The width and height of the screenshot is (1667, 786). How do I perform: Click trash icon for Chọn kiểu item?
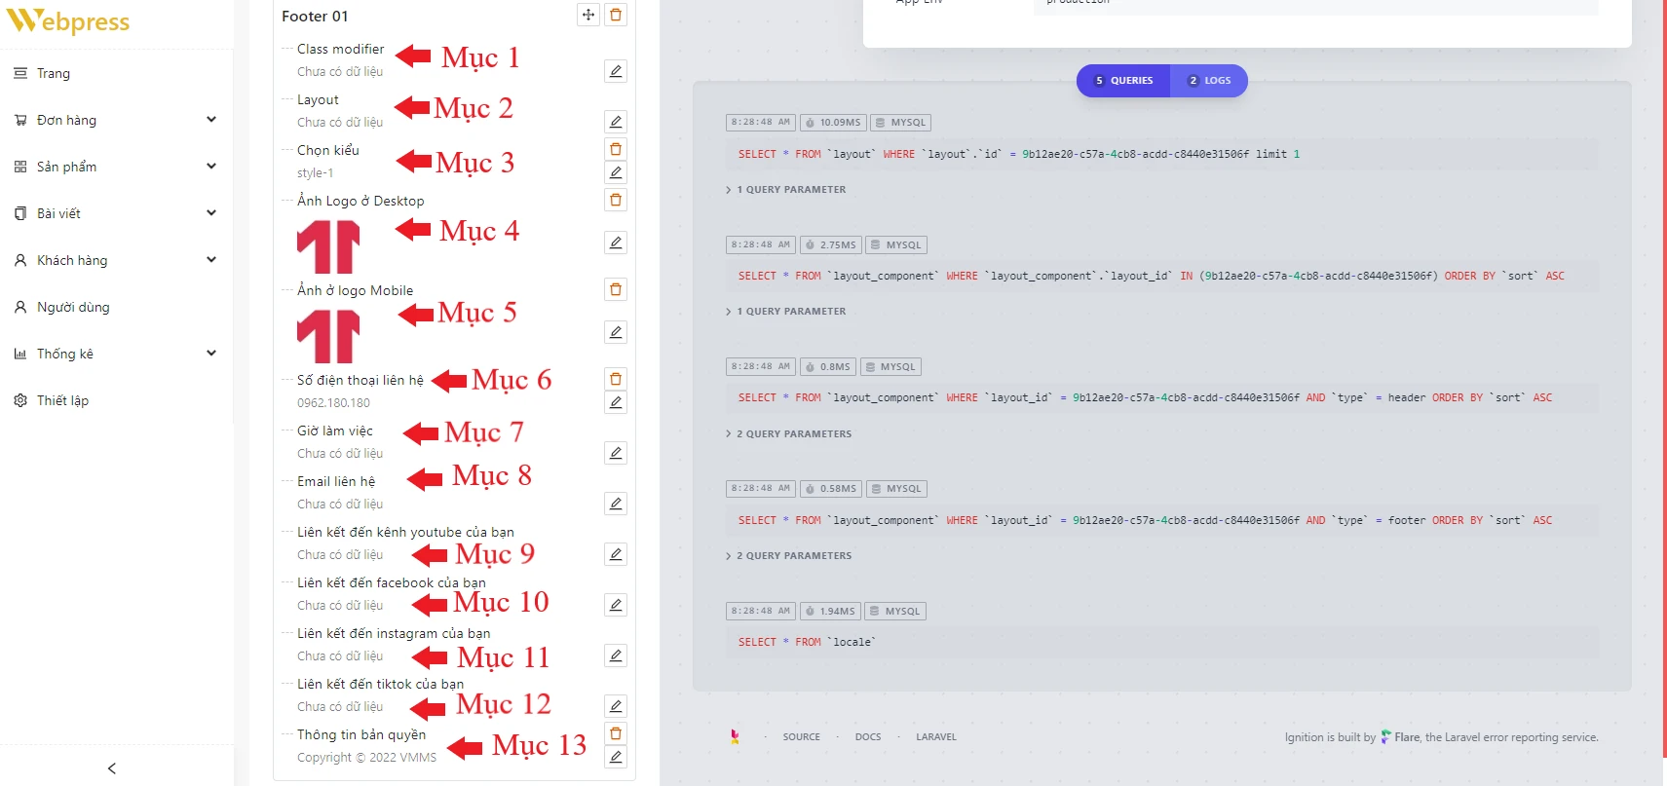point(616,149)
